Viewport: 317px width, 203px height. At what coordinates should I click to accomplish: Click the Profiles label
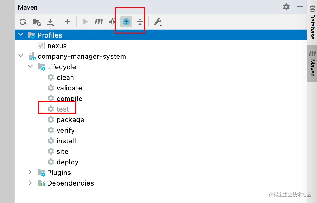[50, 35]
